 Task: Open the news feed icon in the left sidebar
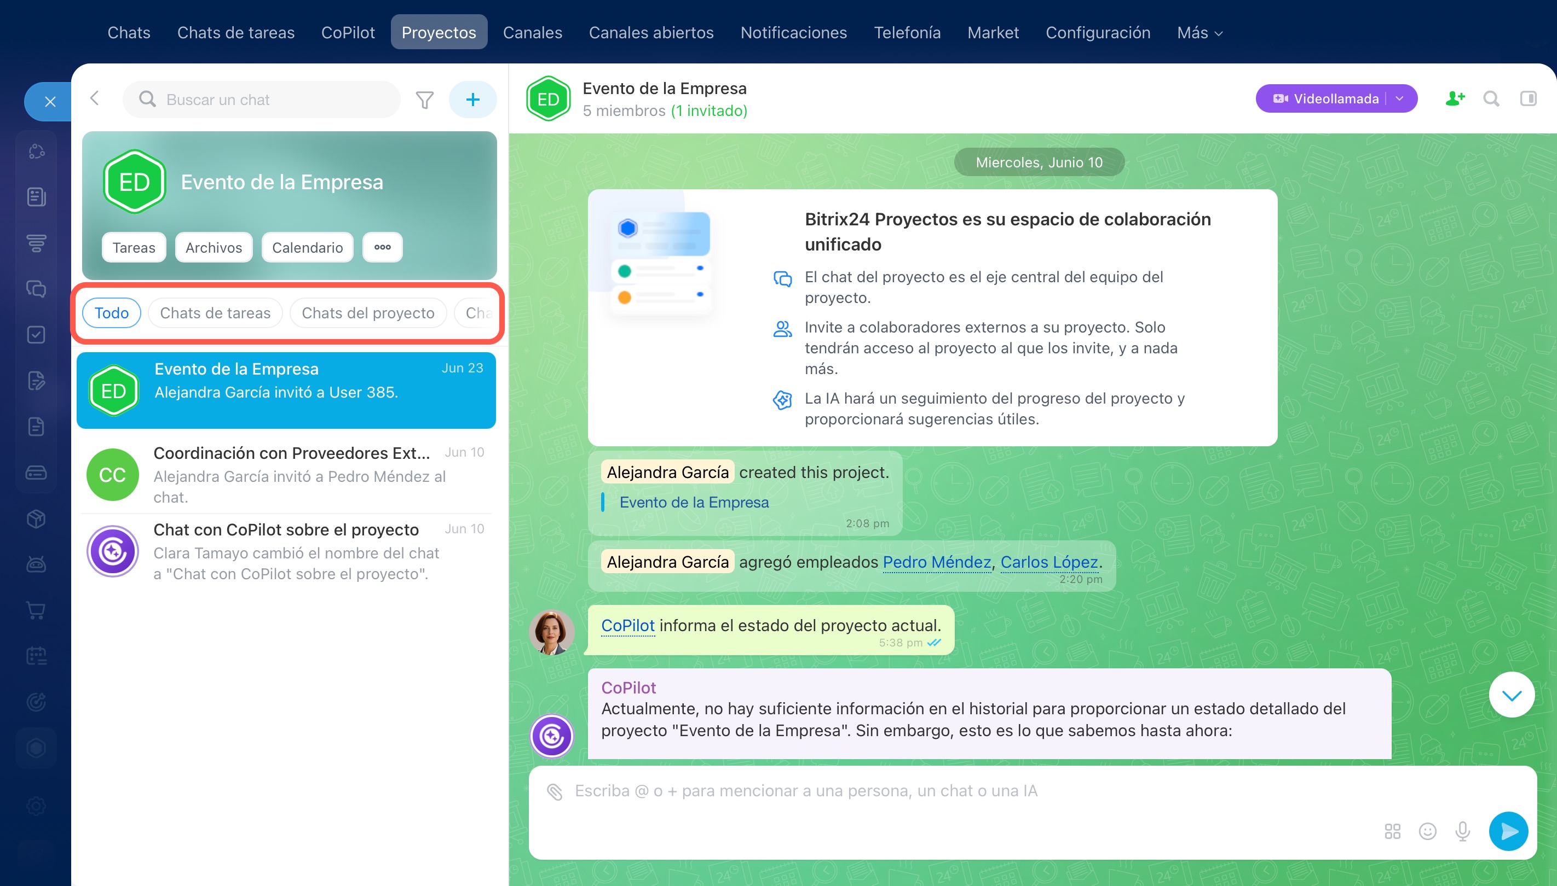point(37,197)
